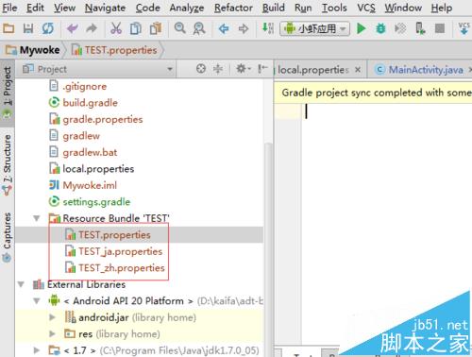472x357 pixels.
Task: Navigate forward with the right arrow icon
Action: click(244, 28)
